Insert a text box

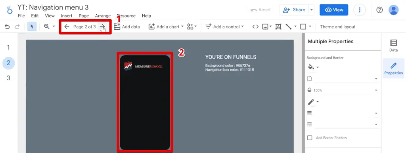coord(278,27)
